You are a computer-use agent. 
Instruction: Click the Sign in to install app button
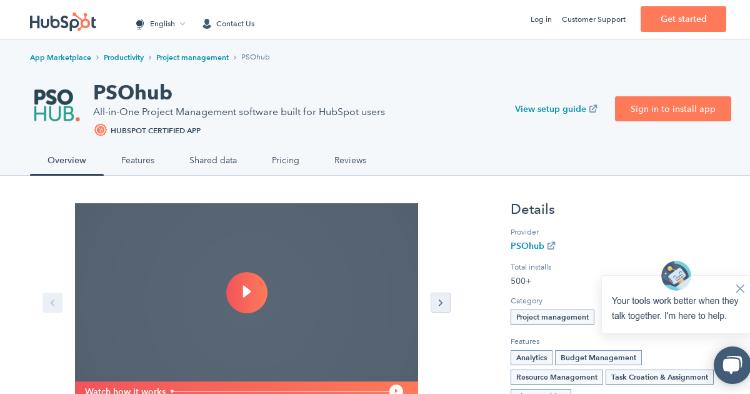tap(673, 109)
